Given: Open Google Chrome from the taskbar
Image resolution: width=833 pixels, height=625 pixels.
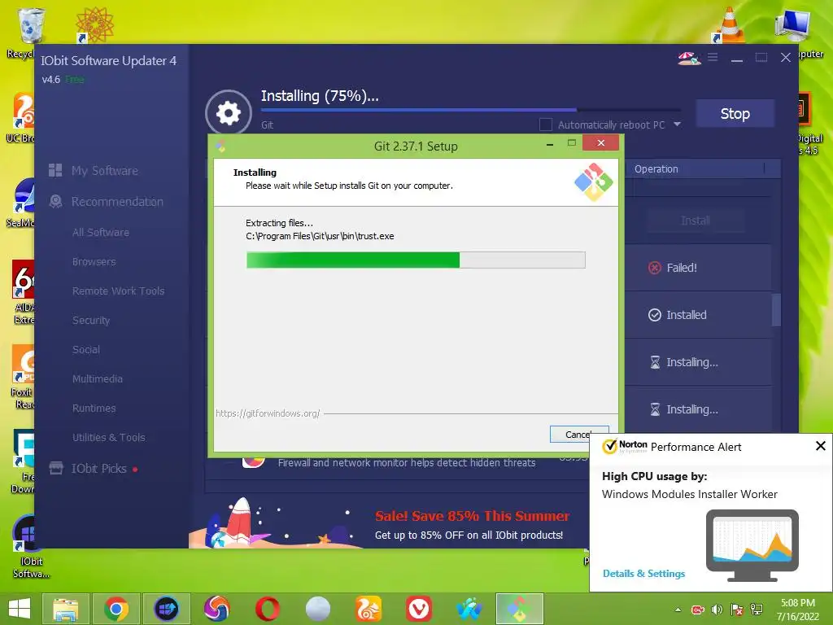Looking at the screenshot, I should 116,609.
